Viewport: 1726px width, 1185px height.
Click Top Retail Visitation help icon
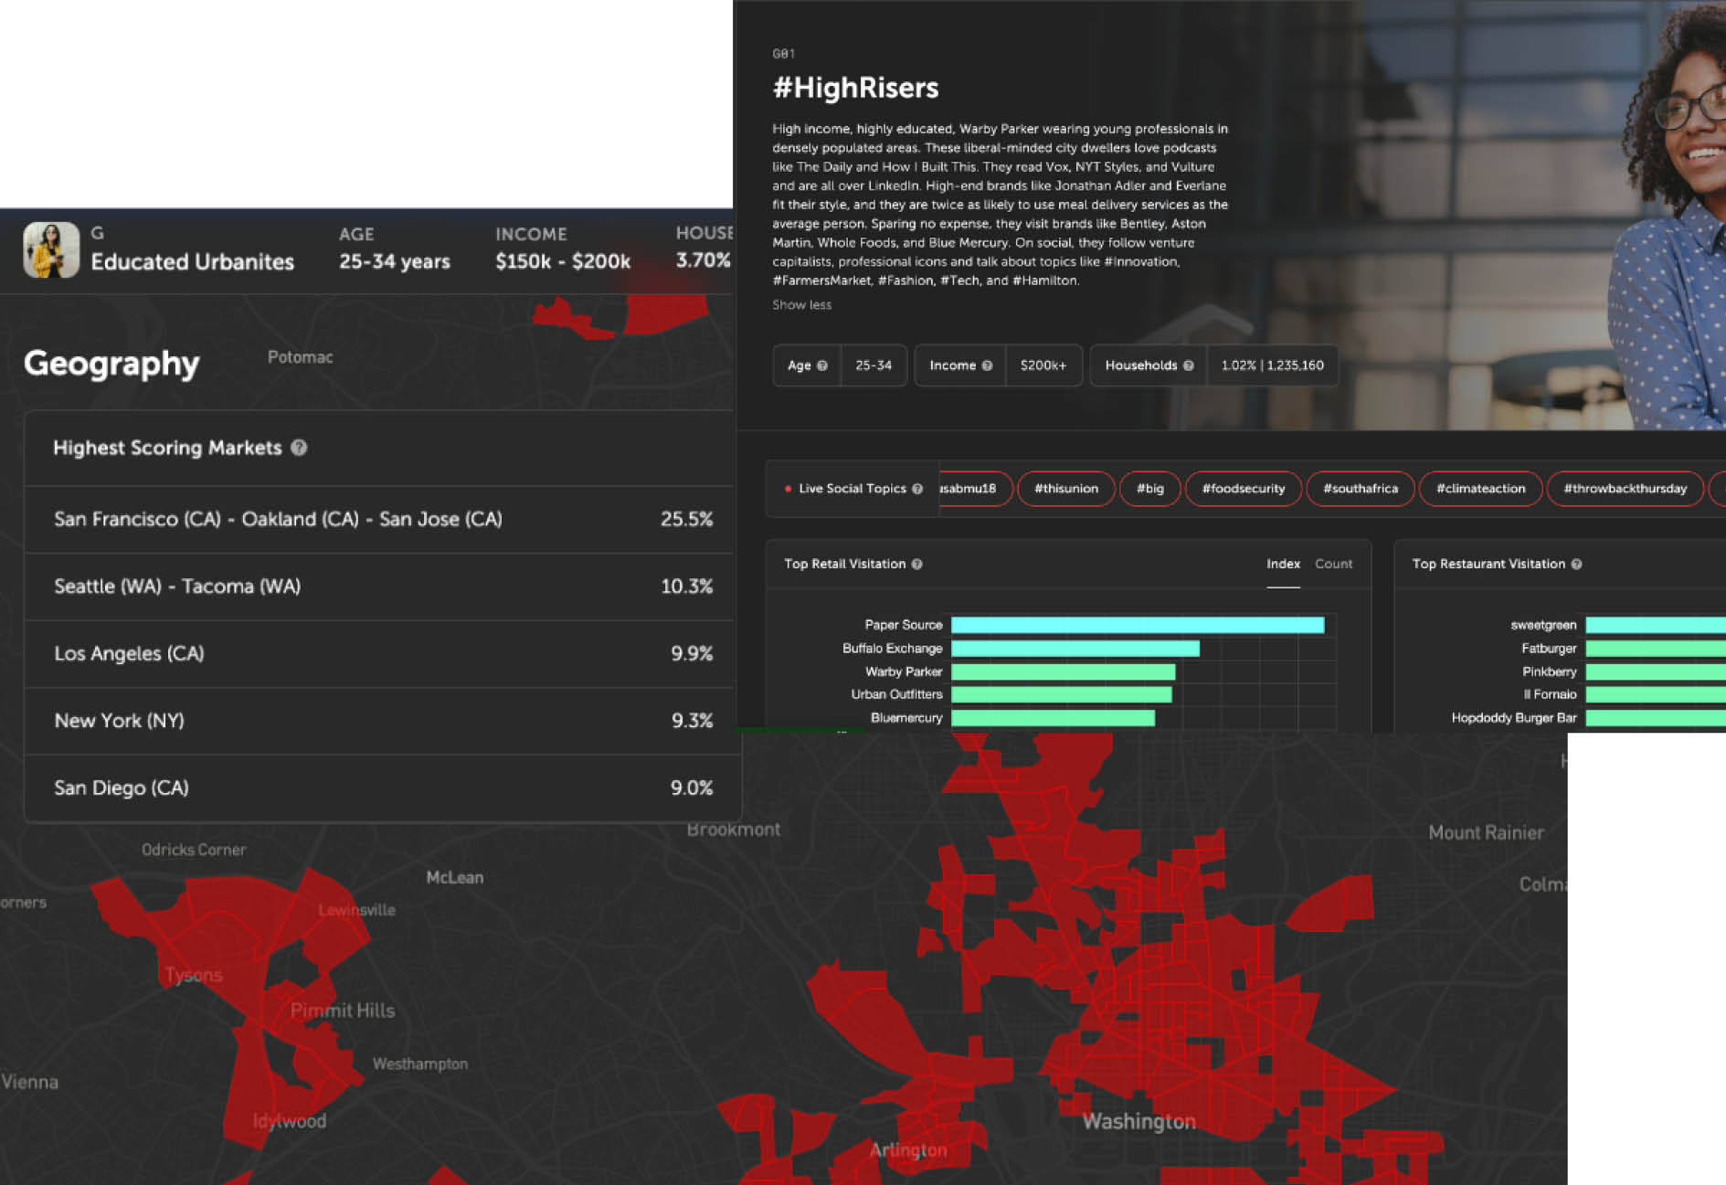coord(916,565)
